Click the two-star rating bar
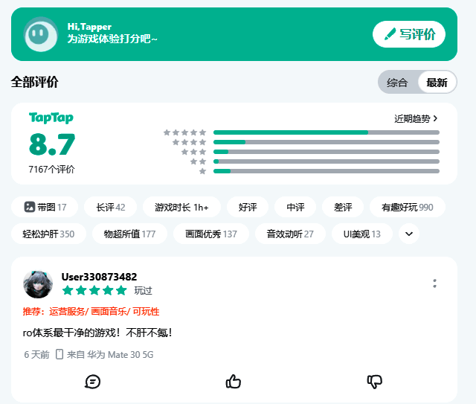 [x=327, y=161]
